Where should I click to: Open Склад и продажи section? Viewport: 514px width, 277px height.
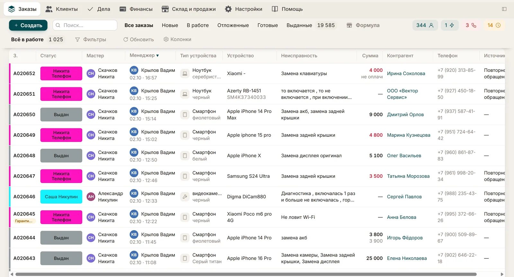(189, 9)
